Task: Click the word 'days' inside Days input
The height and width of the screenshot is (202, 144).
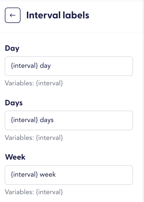Action: click(47, 120)
